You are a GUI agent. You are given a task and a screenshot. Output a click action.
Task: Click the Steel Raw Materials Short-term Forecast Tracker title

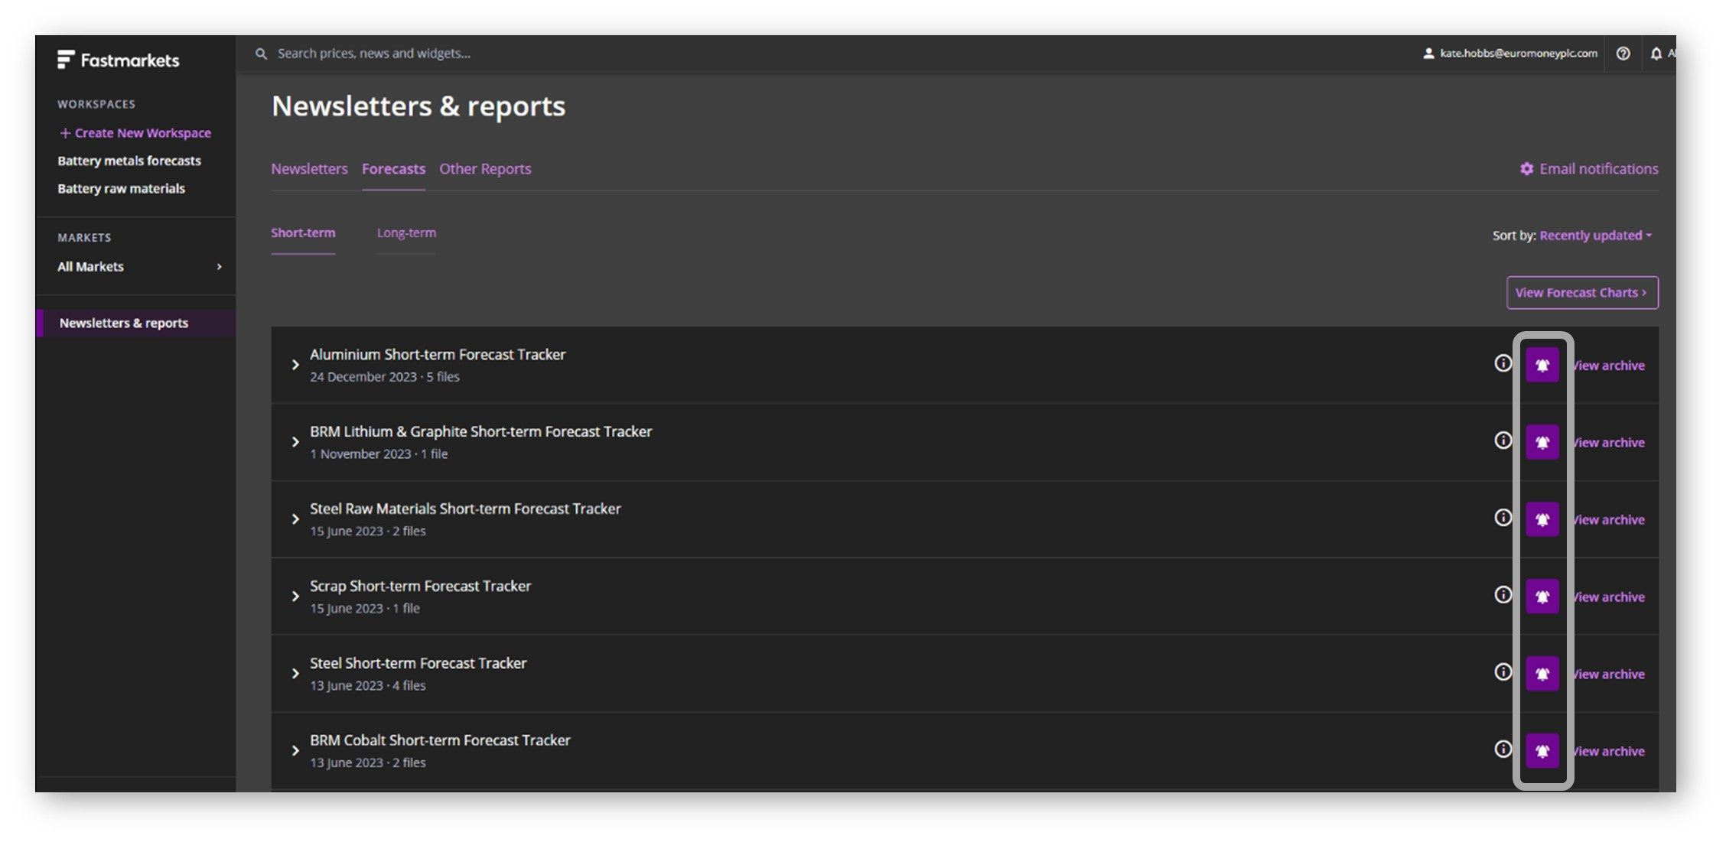click(465, 509)
